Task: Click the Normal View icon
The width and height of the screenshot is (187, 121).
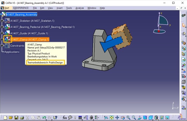Action: [x=140, y=118]
